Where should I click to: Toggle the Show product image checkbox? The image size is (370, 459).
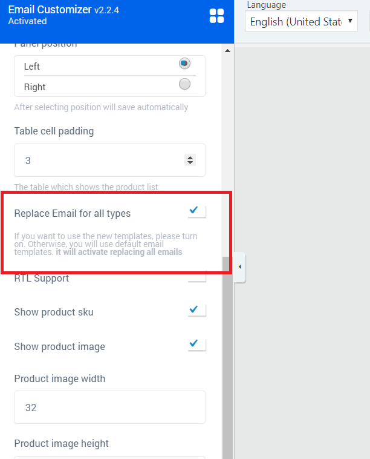point(196,345)
